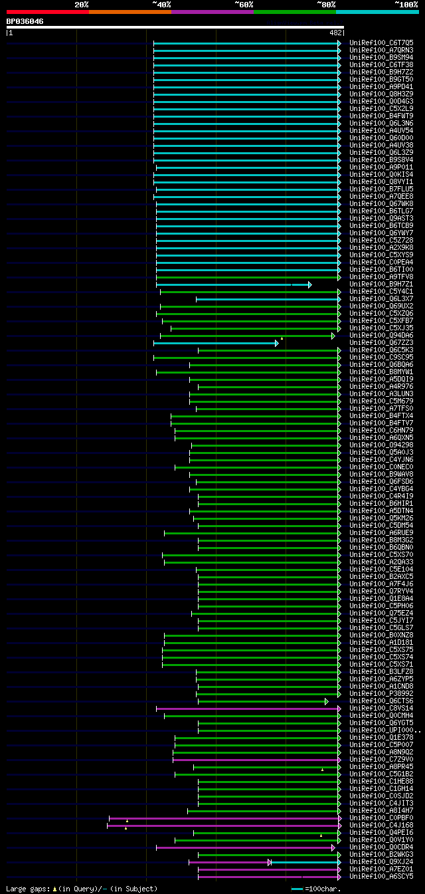Click the purple alignment bar for C7Z9V0

[x=257, y=760]
